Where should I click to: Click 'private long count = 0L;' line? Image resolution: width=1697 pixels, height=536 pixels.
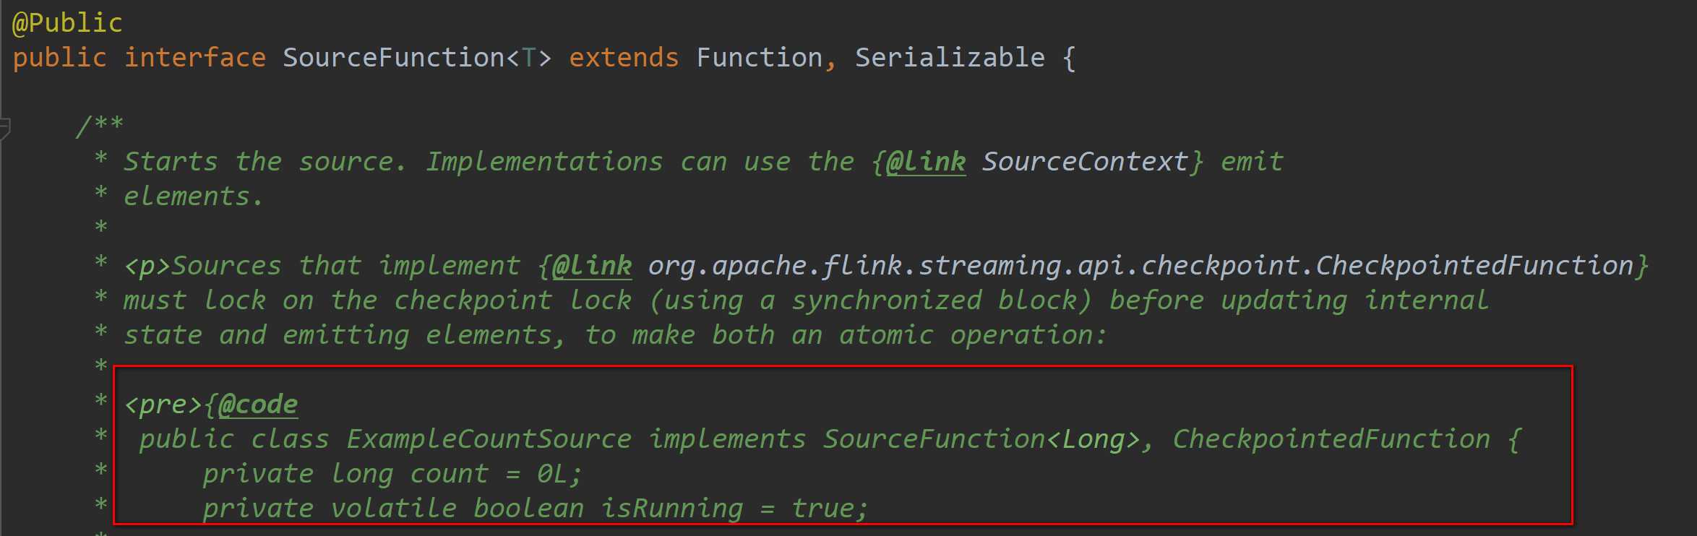(x=392, y=474)
